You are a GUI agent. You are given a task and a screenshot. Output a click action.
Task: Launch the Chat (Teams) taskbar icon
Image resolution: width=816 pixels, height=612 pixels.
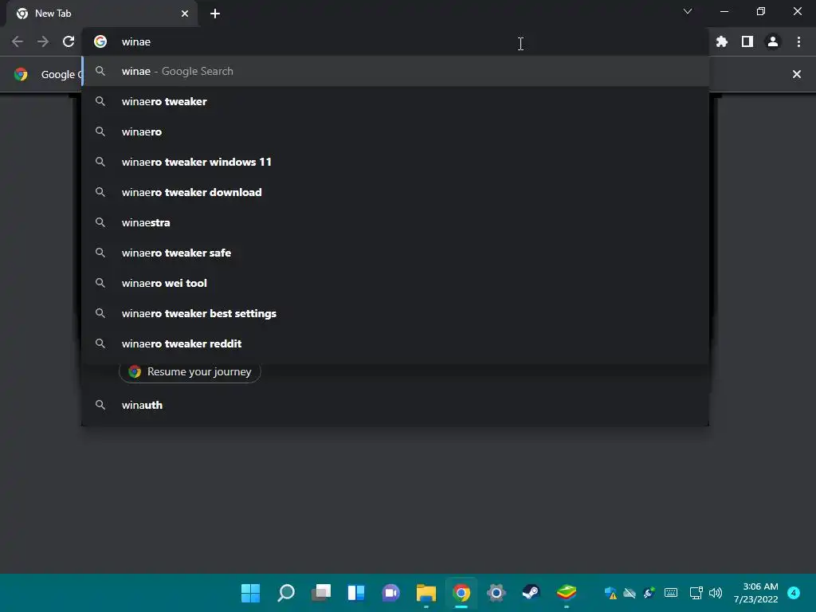(390, 593)
